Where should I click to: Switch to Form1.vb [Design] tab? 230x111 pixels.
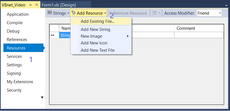pos(59,5)
